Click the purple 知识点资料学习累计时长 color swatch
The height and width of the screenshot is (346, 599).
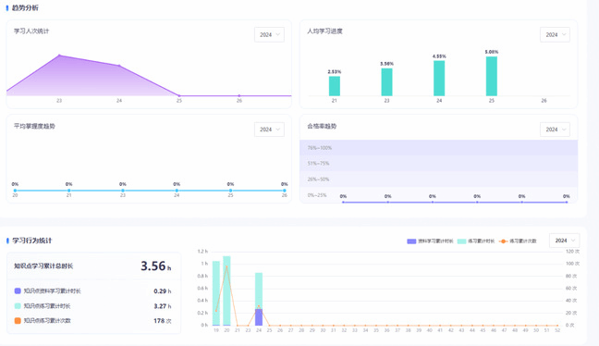pyautogui.click(x=18, y=290)
